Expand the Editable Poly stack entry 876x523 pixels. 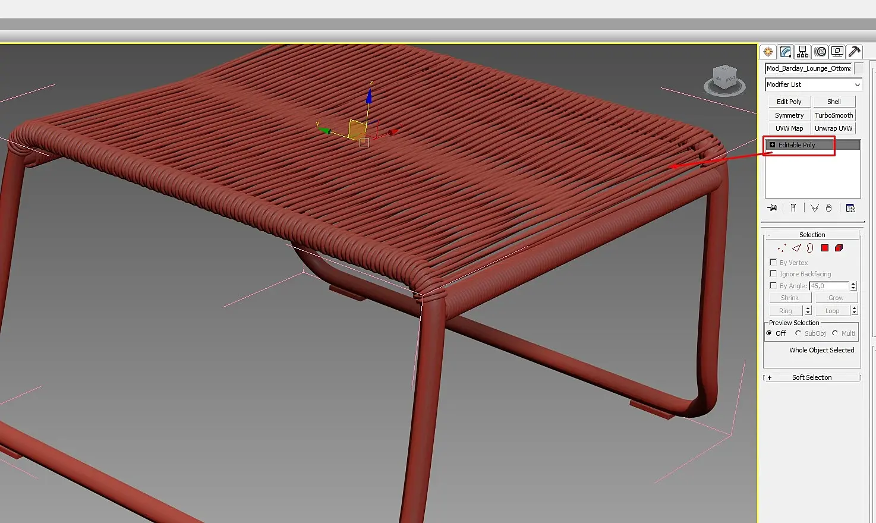pyautogui.click(x=772, y=145)
